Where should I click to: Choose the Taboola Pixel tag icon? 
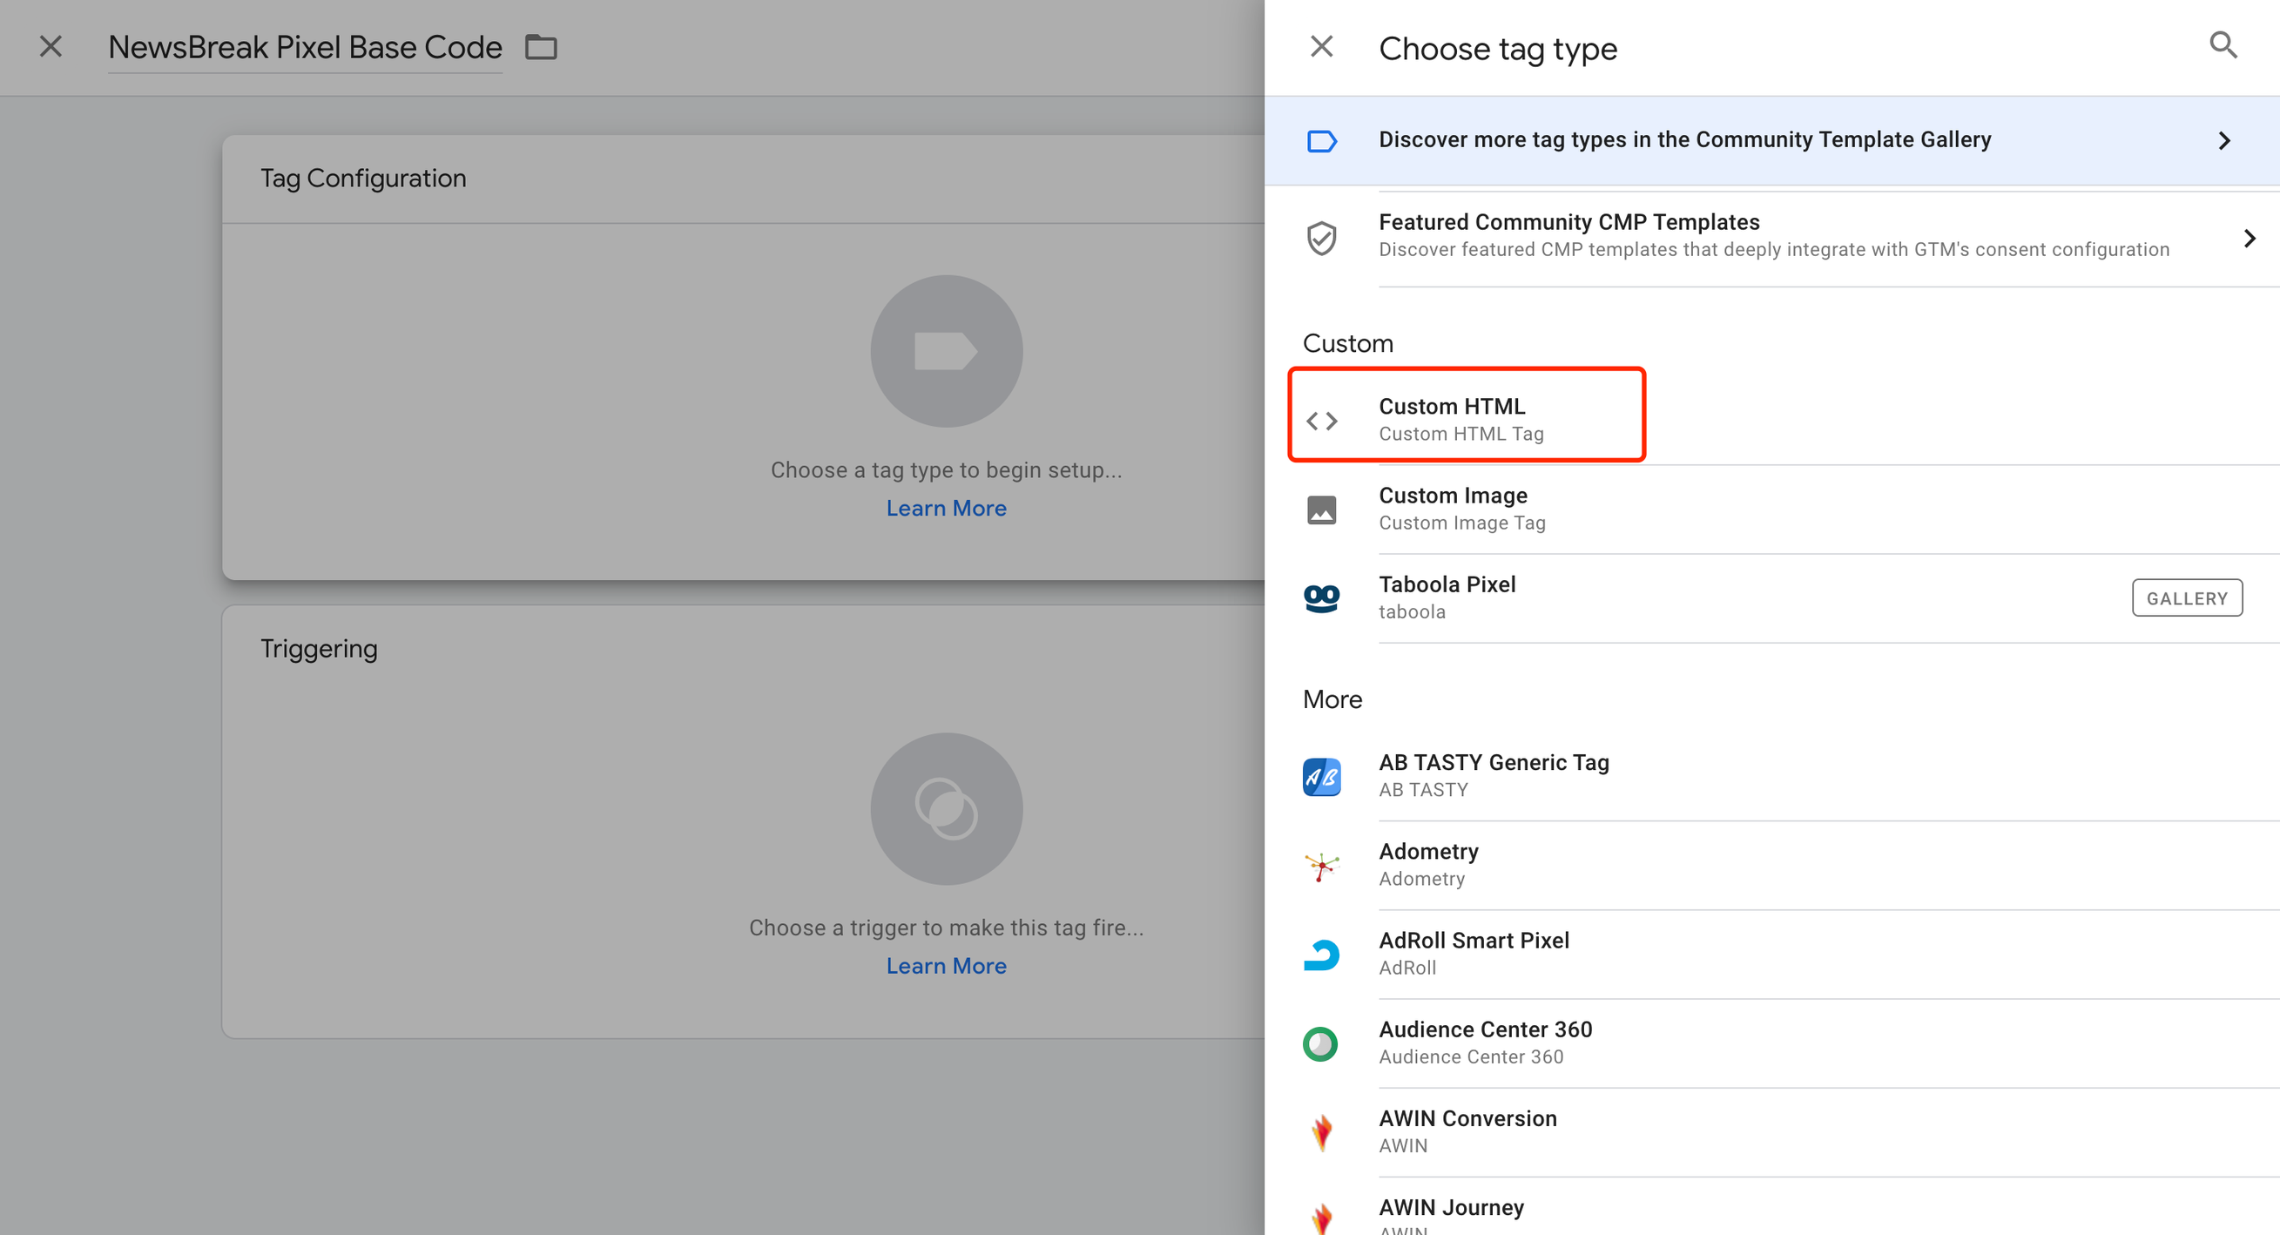point(1320,598)
